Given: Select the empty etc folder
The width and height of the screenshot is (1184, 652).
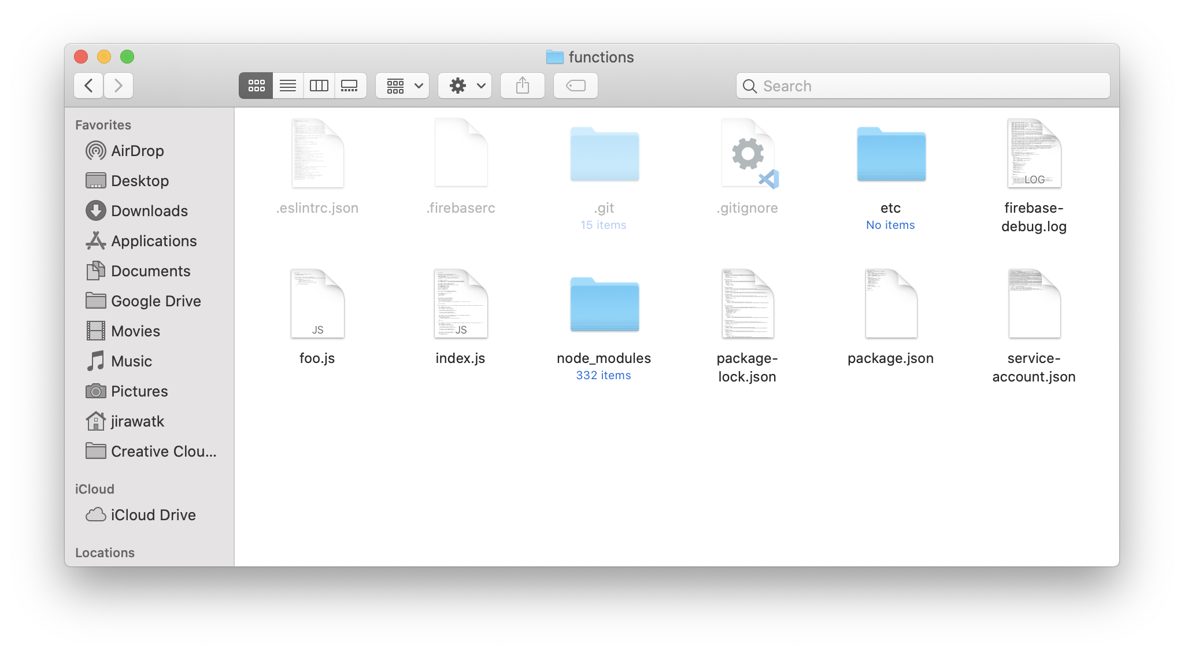Looking at the screenshot, I should 891,154.
